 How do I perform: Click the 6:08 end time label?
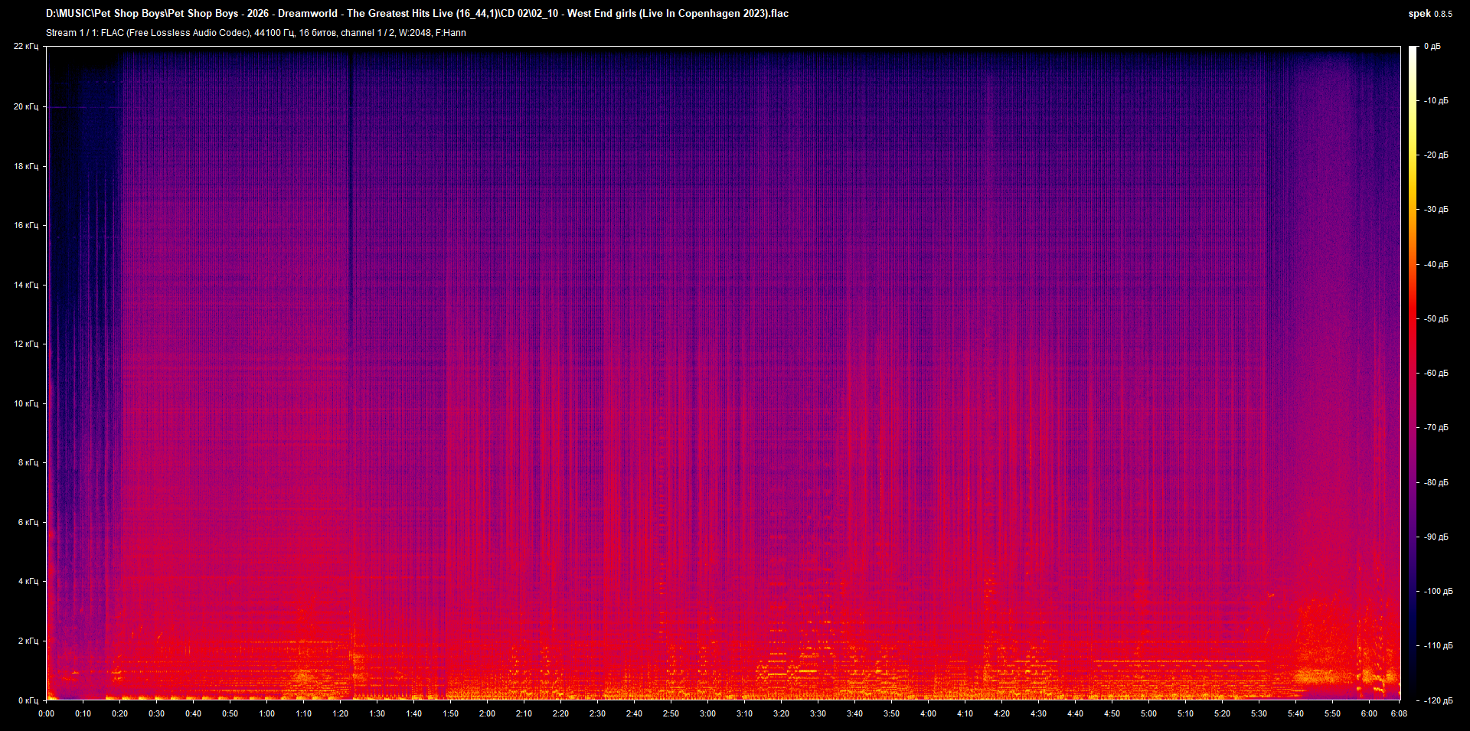coord(1399,713)
